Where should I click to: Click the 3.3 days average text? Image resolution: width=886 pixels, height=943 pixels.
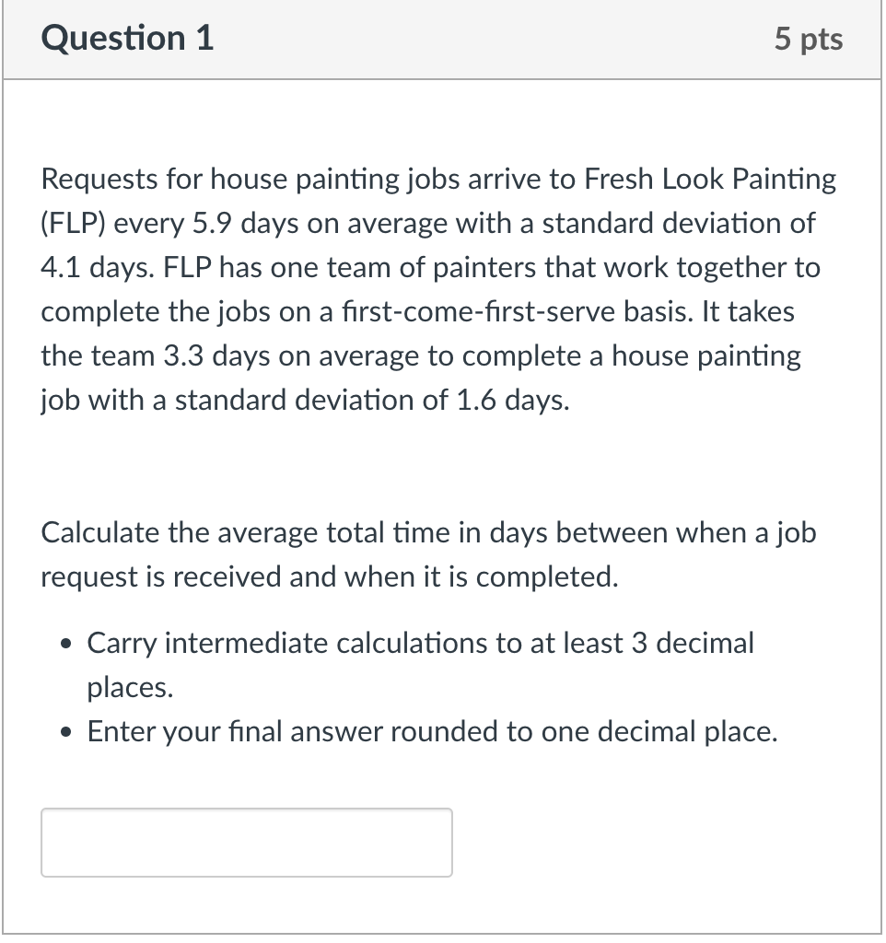(x=212, y=355)
